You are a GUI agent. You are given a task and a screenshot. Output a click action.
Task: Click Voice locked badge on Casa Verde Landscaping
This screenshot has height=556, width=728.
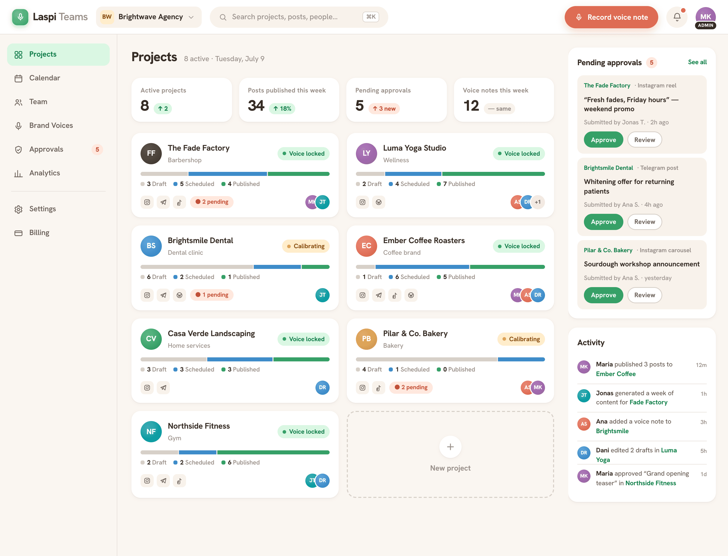(x=303, y=339)
